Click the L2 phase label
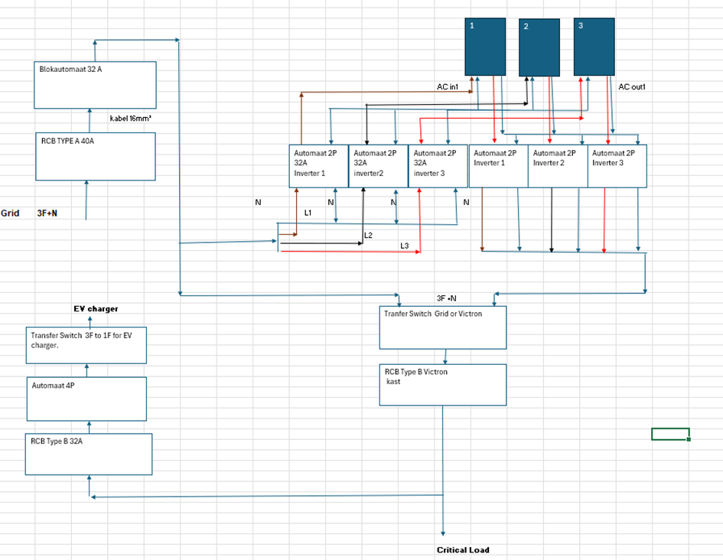This screenshot has width=723, height=560. [368, 236]
